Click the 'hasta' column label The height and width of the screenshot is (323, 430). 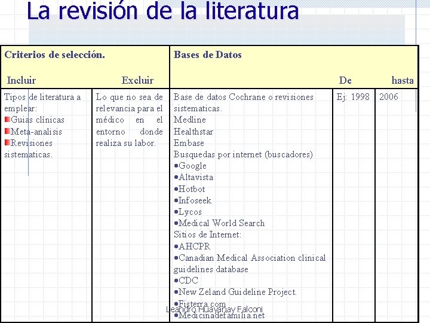pyautogui.click(x=403, y=80)
